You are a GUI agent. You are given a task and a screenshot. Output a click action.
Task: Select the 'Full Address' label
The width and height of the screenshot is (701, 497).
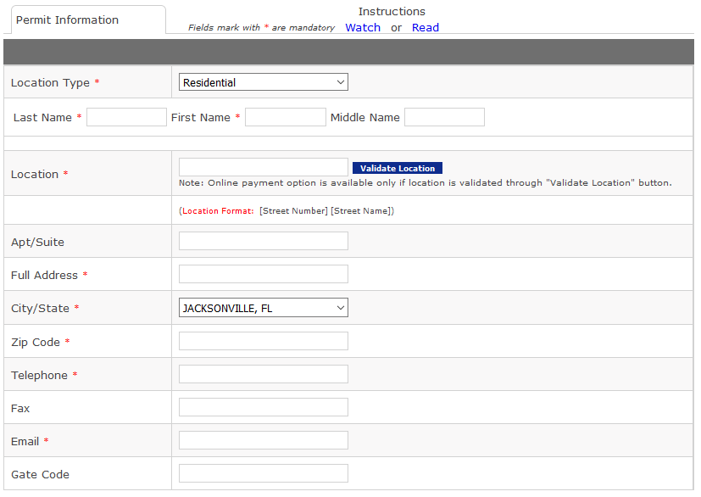pyautogui.click(x=44, y=275)
